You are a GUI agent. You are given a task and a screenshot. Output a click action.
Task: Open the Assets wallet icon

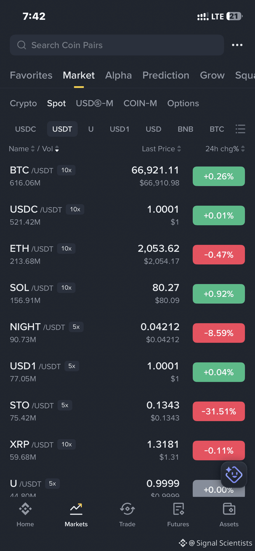pos(229,509)
